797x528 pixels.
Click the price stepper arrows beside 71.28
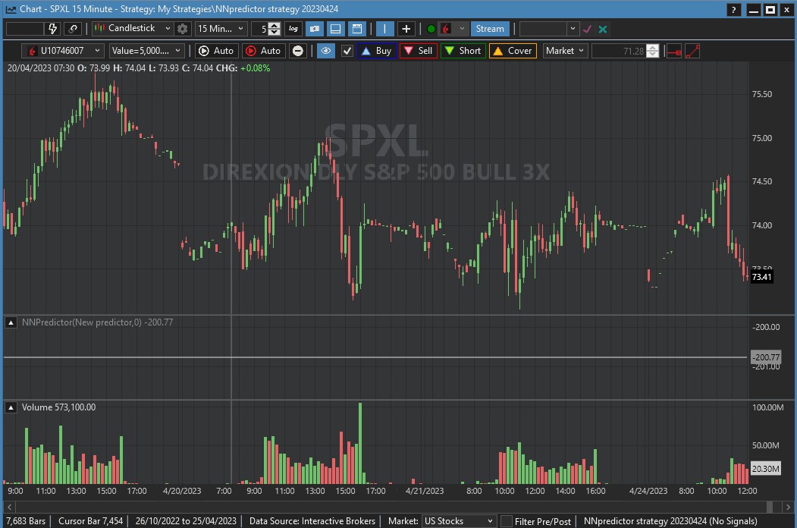(653, 51)
